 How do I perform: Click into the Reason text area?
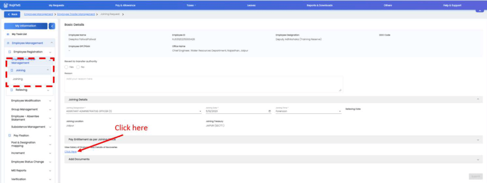pyautogui.click(x=204, y=84)
